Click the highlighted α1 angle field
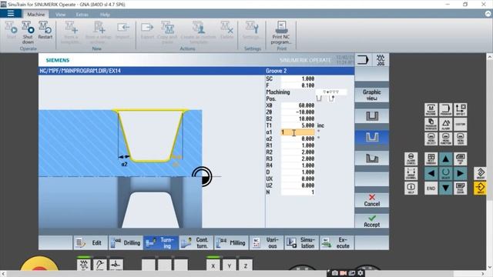Image resolution: width=493 pixels, height=277 pixels. point(298,132)
